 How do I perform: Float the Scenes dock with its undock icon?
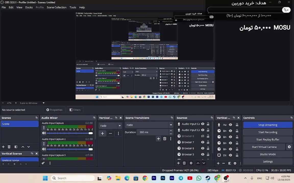coord(36,118)
